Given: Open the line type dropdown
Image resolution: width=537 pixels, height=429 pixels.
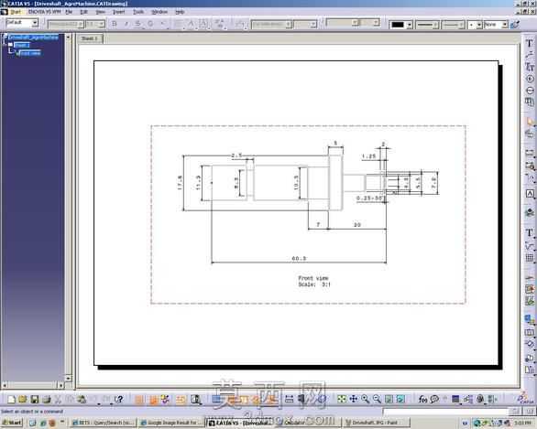Looking at the screenshot, I should click(x=461, y=25).
